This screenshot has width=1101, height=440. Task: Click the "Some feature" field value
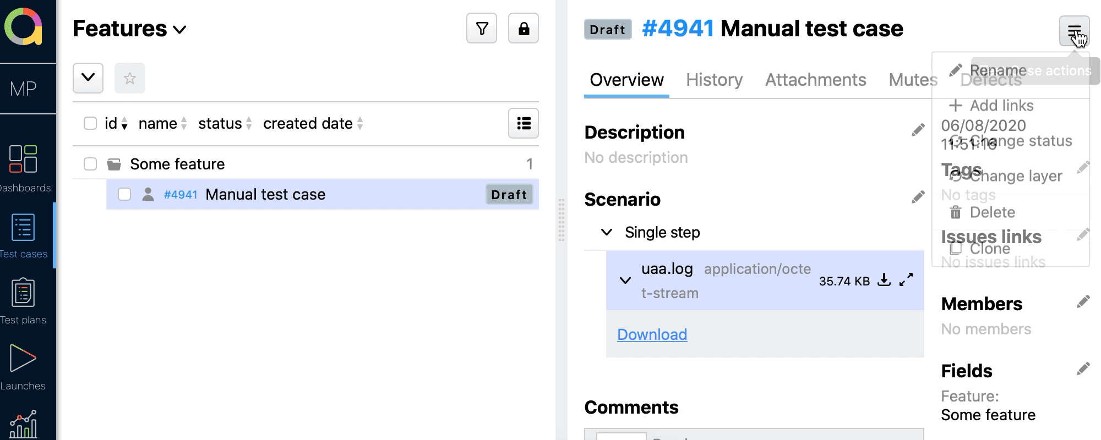coord(988,415)
